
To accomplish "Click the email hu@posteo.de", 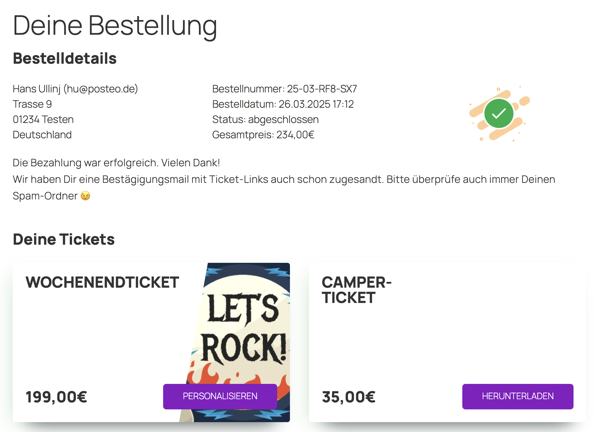I will (101, 89).
